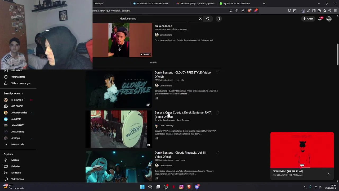This screenshot has width=339, height=191.
Task: Open the Cloudy Freestyle Vol. II thumbnail
Action: [x=119, y=167]
